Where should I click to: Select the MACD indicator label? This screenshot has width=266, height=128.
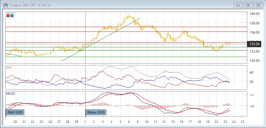tap(10, 94)
